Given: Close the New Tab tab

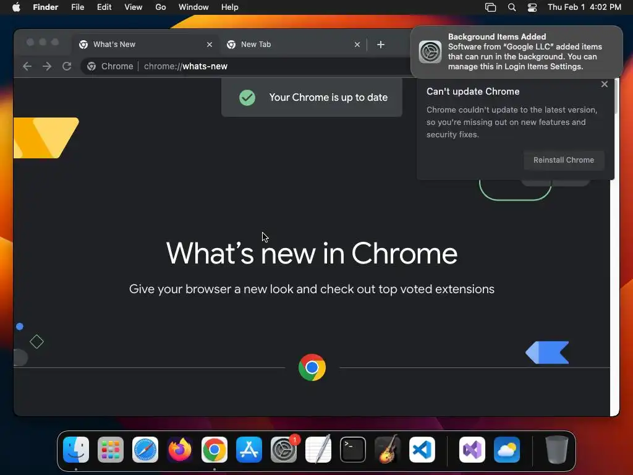Looking at the screenshot, I should click(357, 45).
